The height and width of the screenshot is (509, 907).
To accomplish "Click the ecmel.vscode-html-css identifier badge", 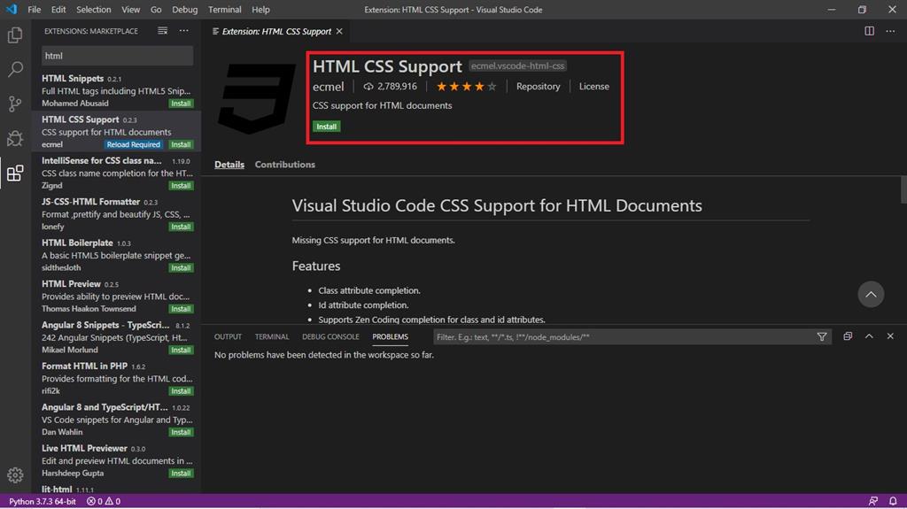I will 517,66.
